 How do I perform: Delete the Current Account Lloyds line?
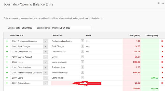click(162, 57)
